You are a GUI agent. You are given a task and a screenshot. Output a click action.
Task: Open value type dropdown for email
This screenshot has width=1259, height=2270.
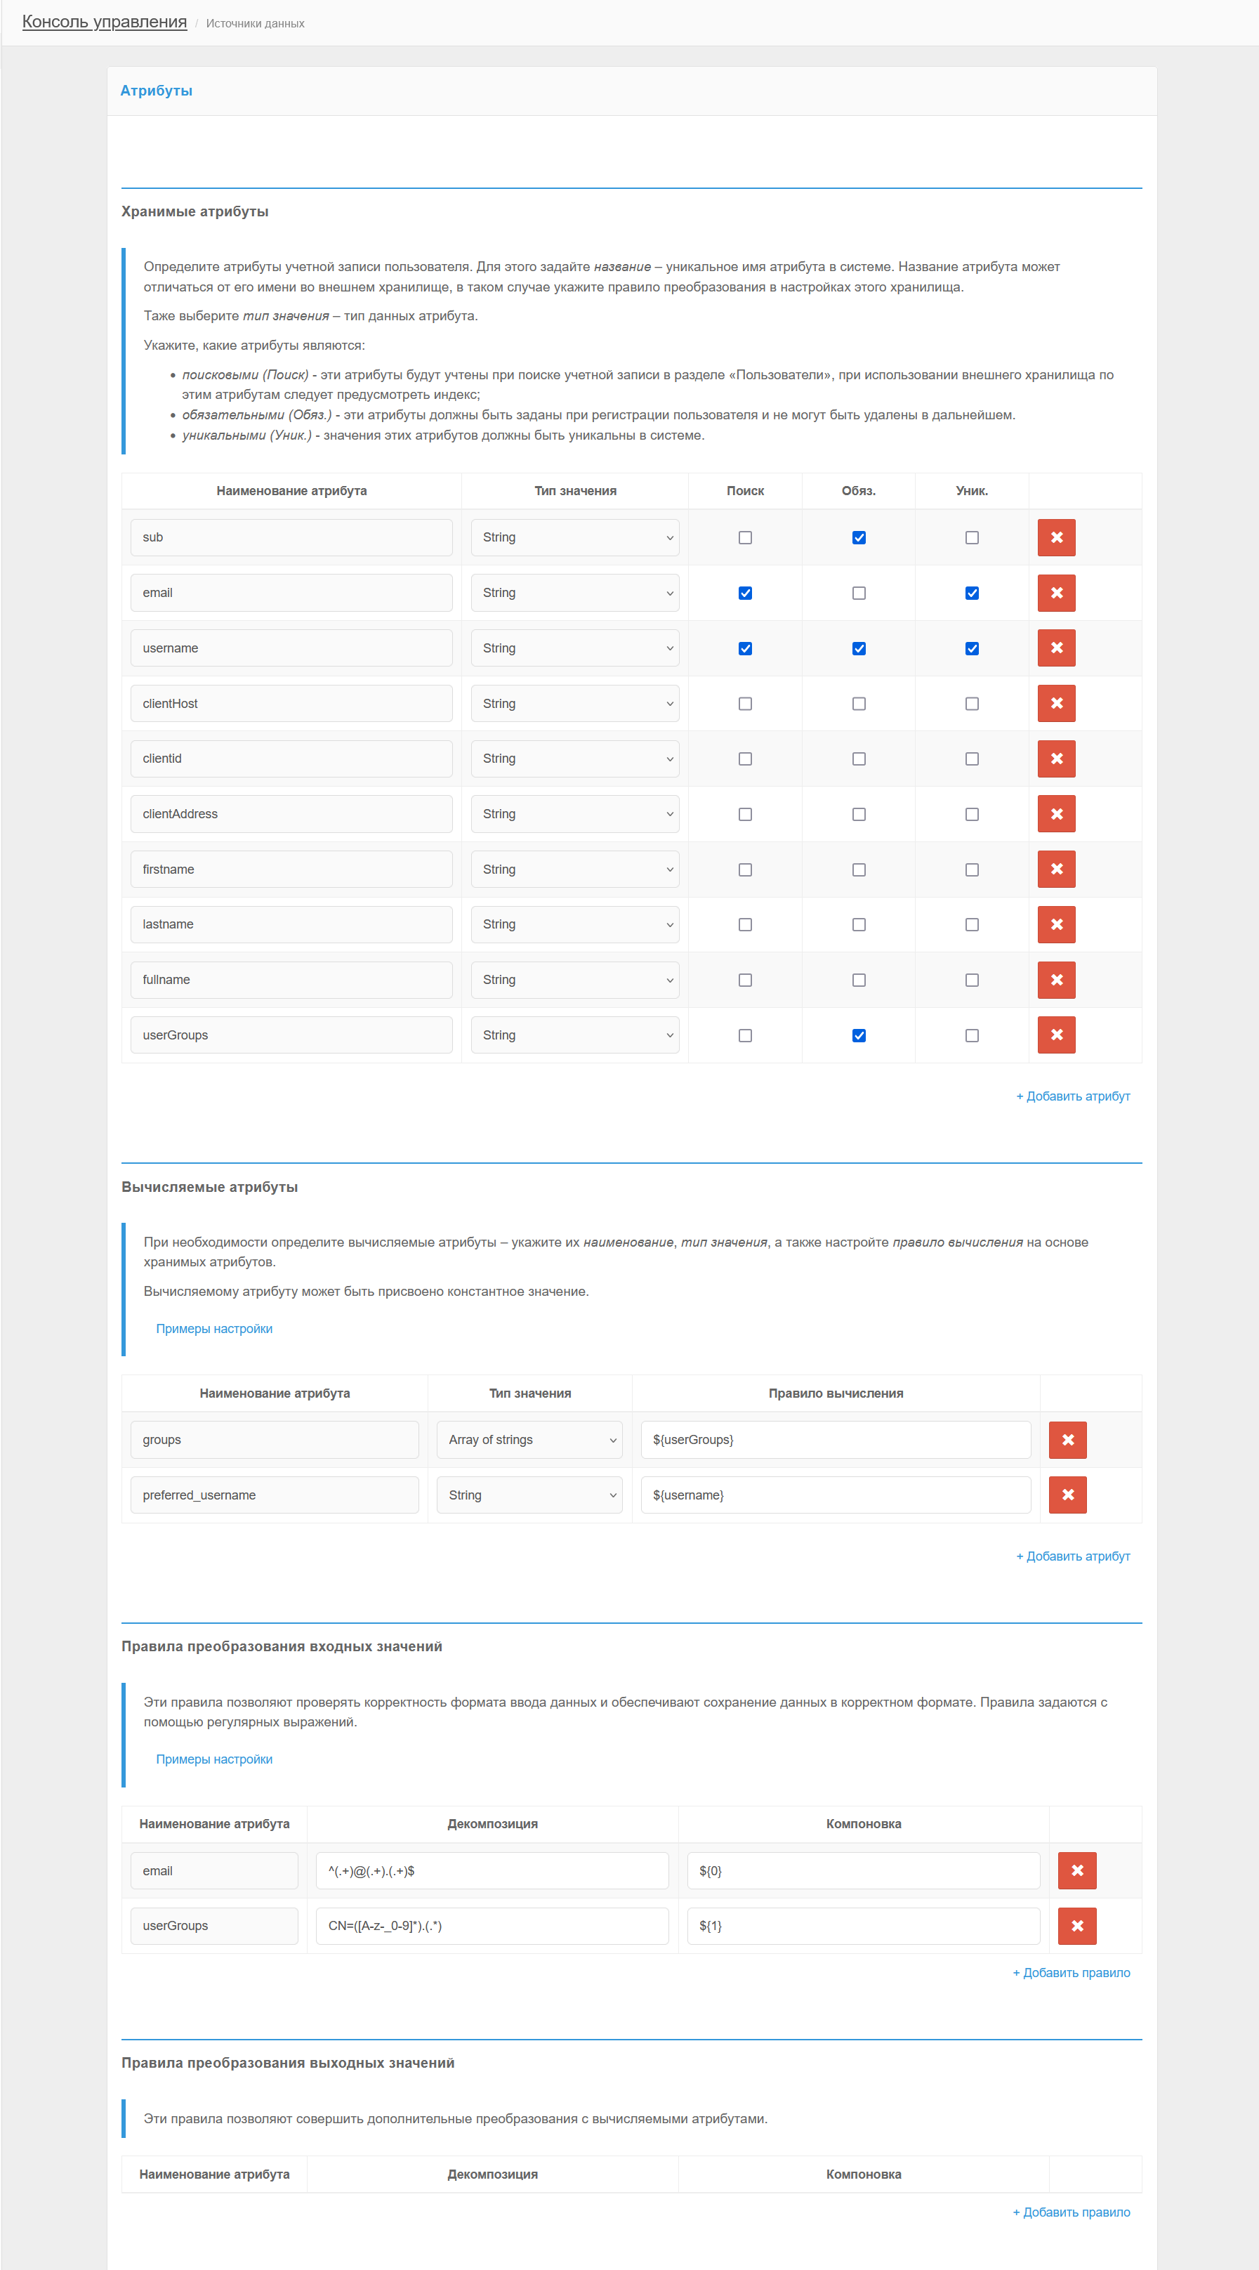(x=574, y=593)
